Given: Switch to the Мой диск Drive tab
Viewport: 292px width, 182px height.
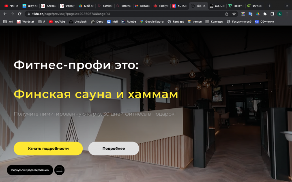Looking at the screenshot, I should coord(86,6).
